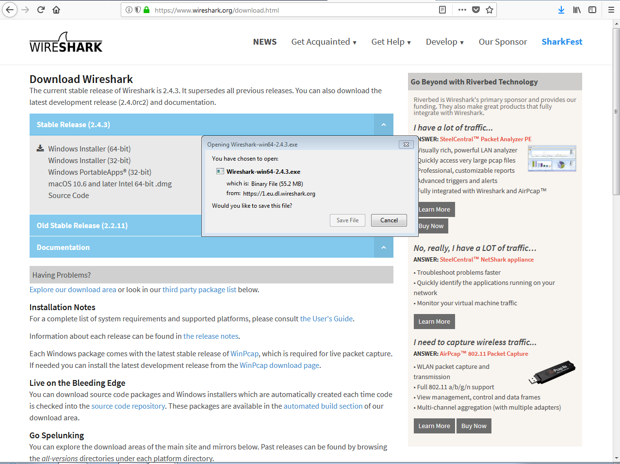Open the downloads arrow panel
The image size is (620, 464).
click(561, 10)
